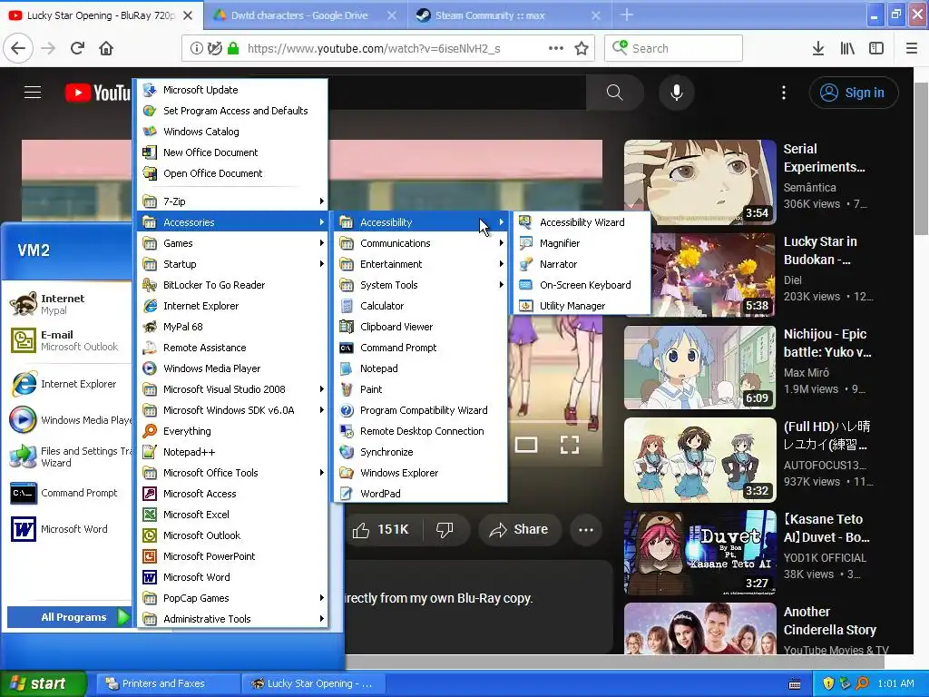
Task: Like the video with 151K likes
Action: [384, 529]
